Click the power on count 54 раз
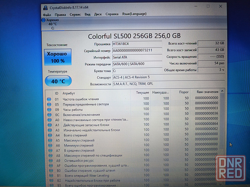 click(211, 63)
